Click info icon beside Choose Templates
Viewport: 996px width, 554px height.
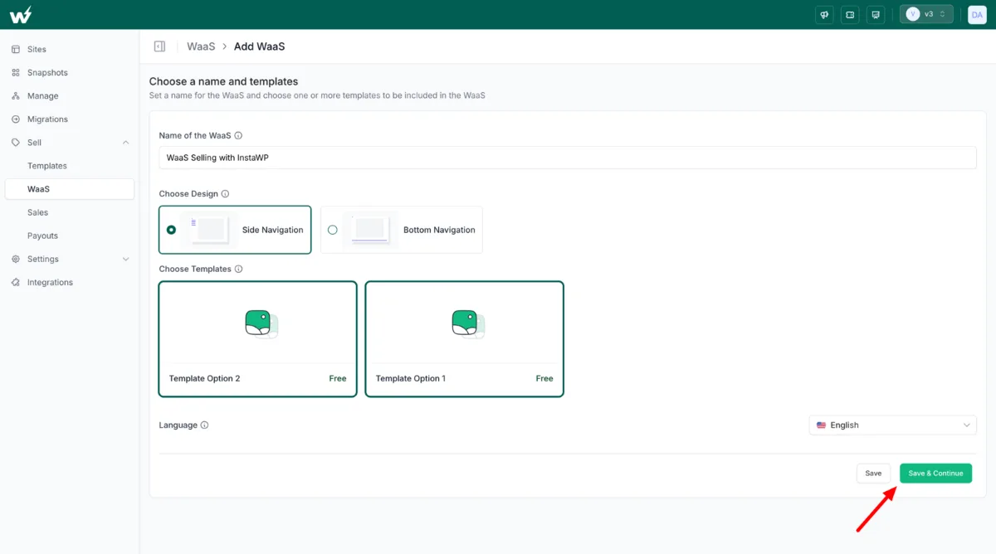pyautogui.click(x=238, y=270)
